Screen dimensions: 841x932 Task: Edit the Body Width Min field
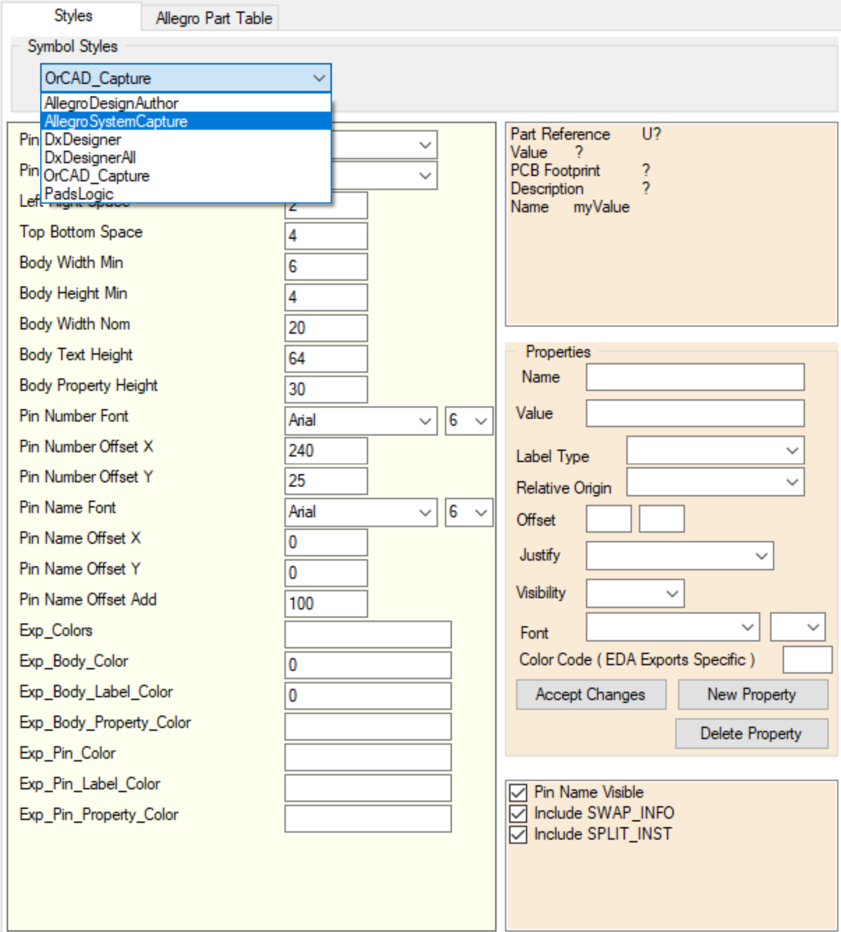point(326,267)
